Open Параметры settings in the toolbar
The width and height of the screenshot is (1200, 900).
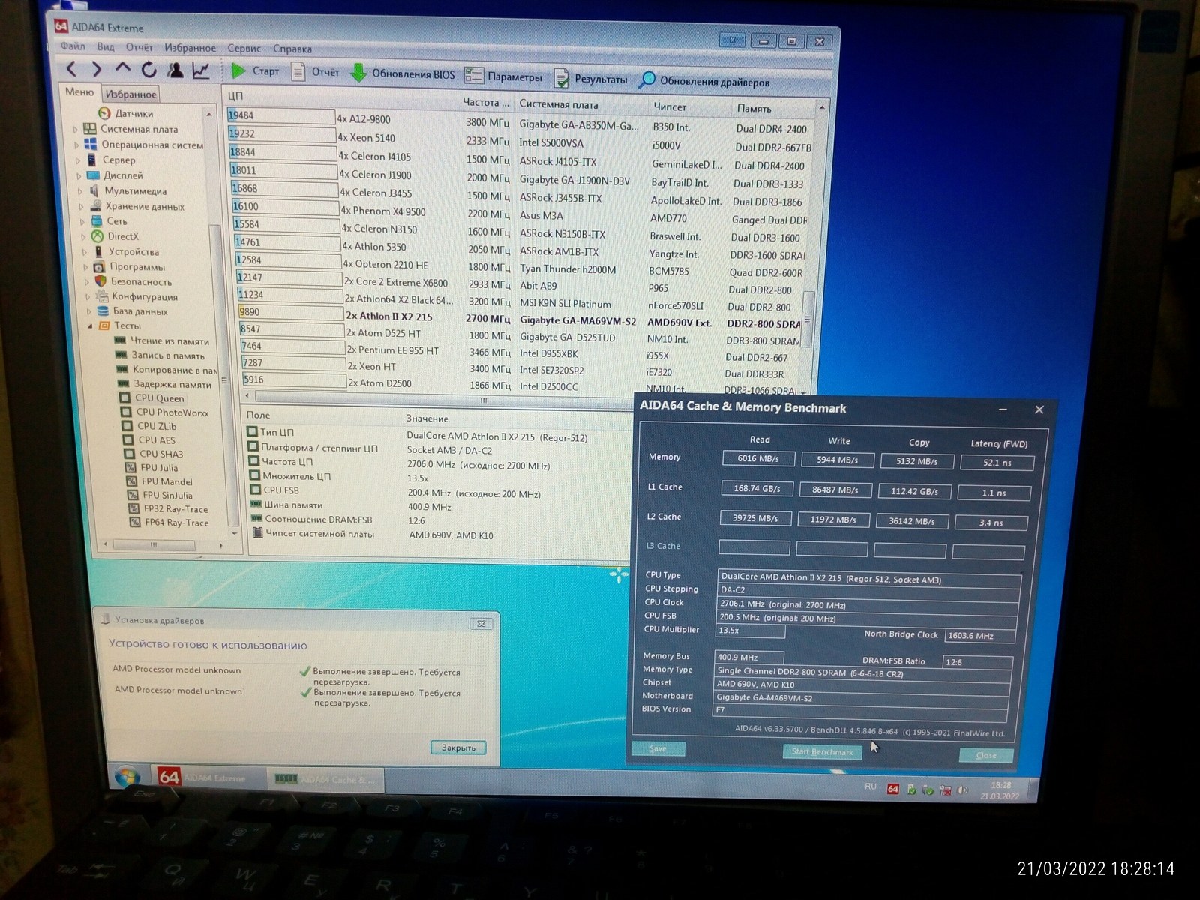click(503, 76)
